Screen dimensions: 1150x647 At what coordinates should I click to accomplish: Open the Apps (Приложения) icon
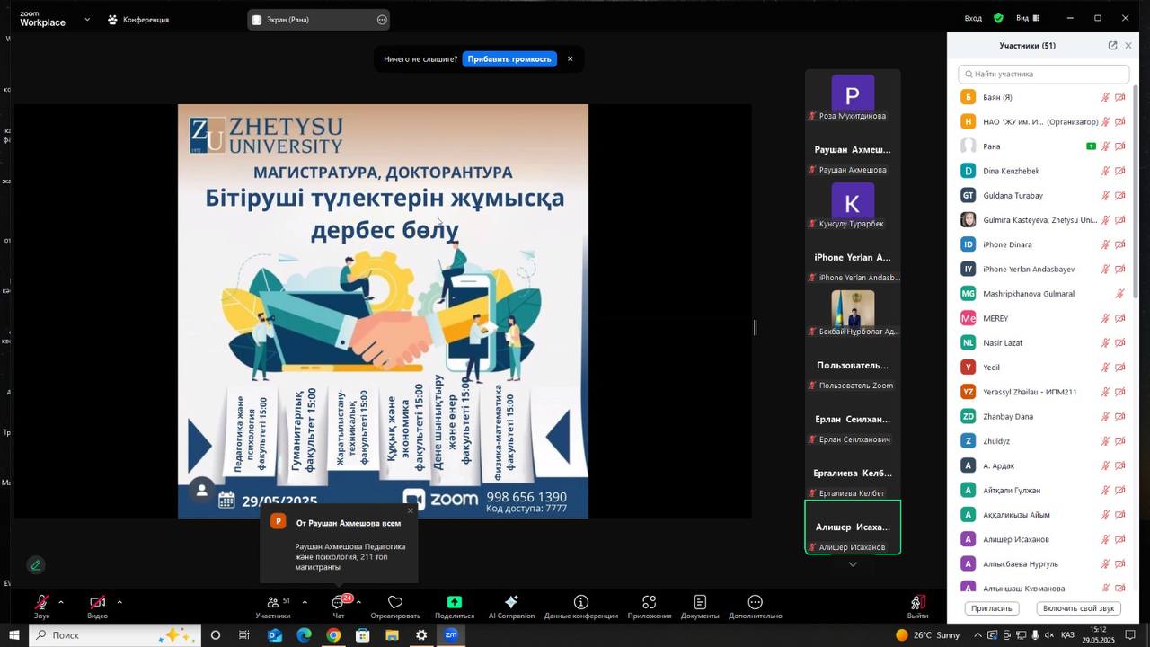[650, 603]
